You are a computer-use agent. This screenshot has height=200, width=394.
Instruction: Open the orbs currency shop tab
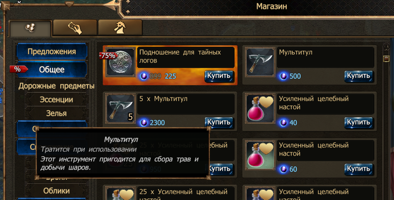point(31,28)
